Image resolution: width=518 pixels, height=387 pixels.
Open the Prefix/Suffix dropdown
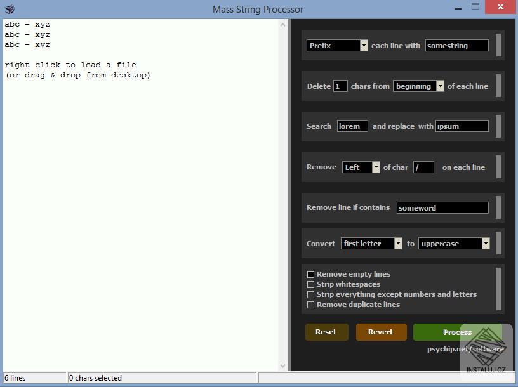point(364,45)
